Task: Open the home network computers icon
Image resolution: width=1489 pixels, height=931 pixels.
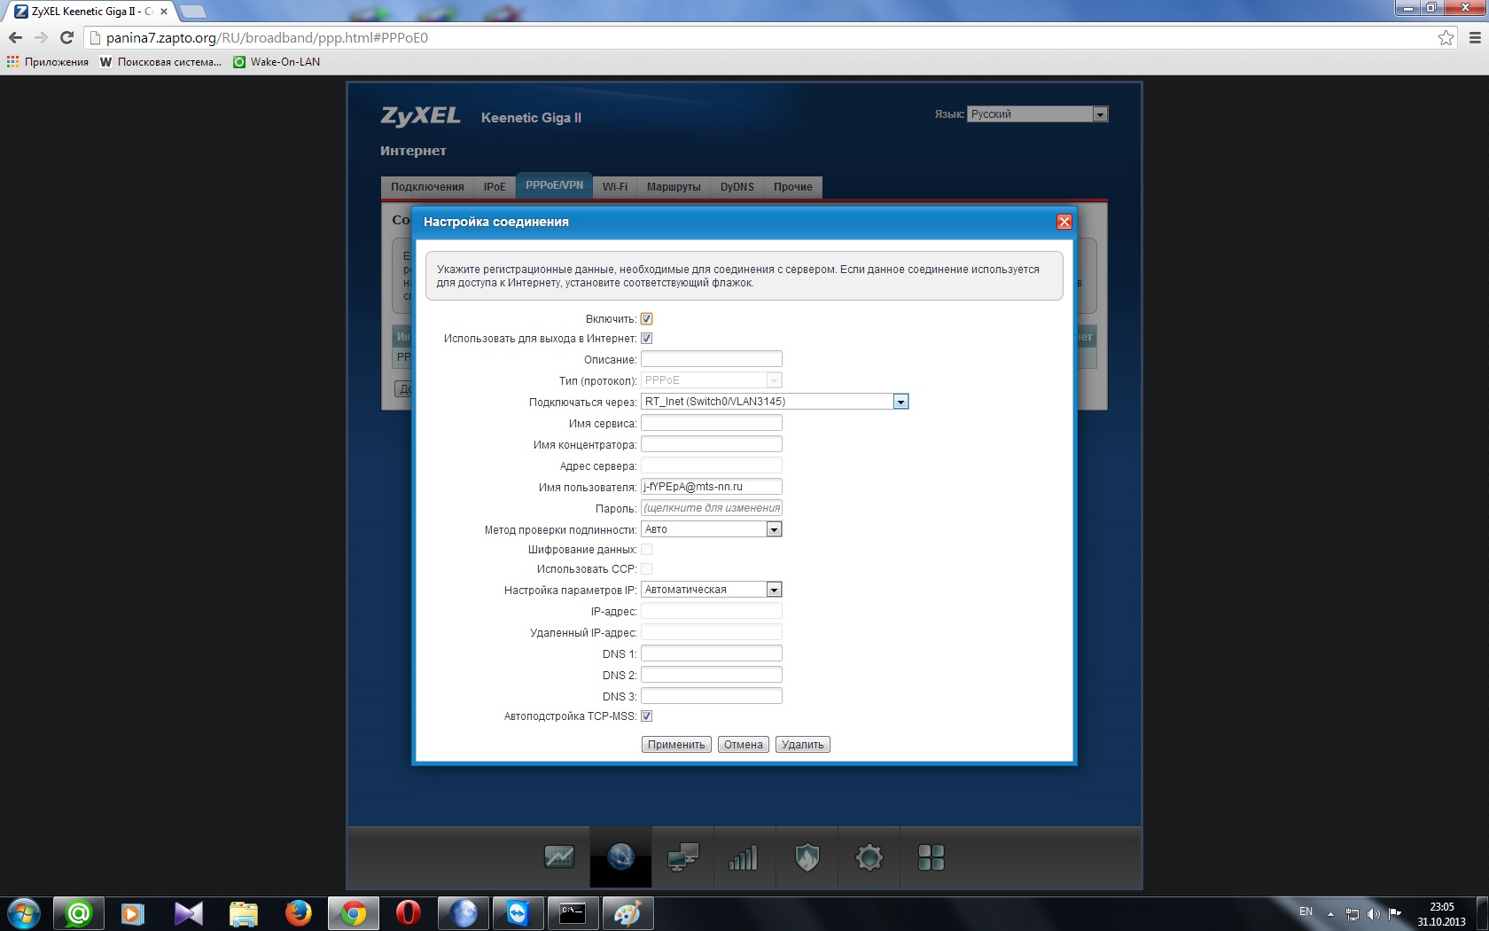Action: point(682,857)
